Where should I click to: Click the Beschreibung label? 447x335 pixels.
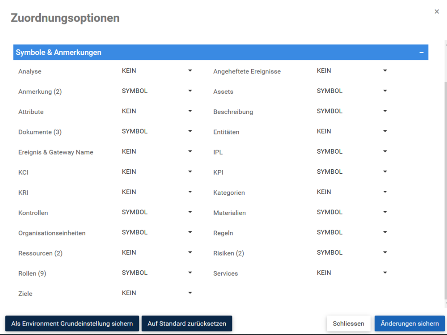233,112
